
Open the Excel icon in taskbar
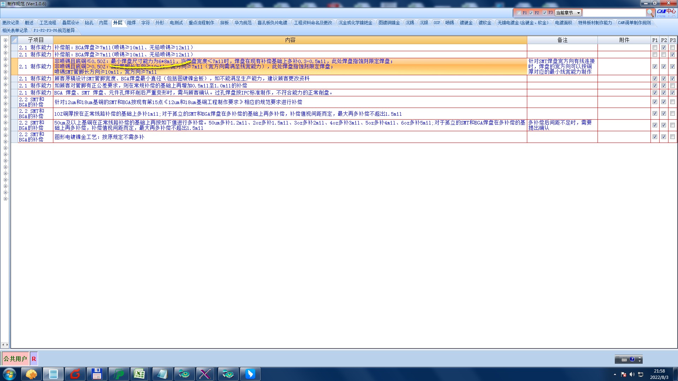(139, 374)
